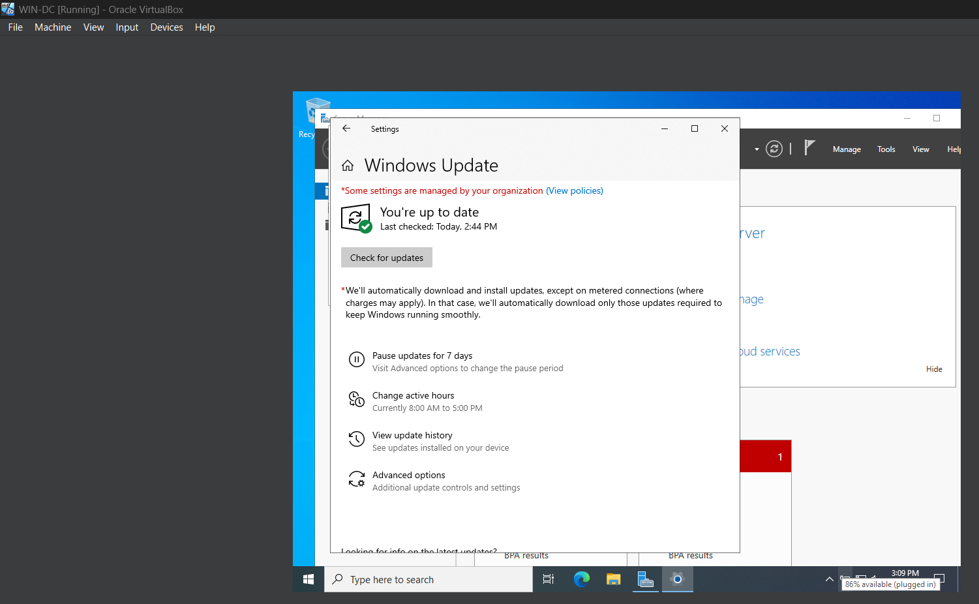Launch Microsoft Edge from taskbar

pyautogui.click(x=581, y=579)
